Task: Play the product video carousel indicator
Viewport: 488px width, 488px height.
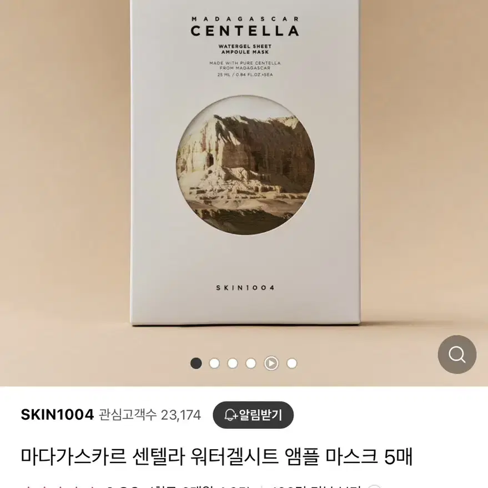Action: pyautogui.click(x=271, y=363)
